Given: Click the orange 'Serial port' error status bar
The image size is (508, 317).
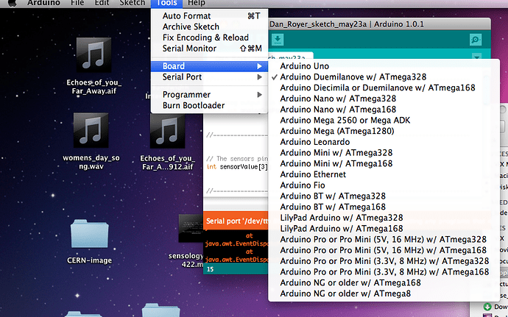Looking at the screenshot, I should coord(236,221).
